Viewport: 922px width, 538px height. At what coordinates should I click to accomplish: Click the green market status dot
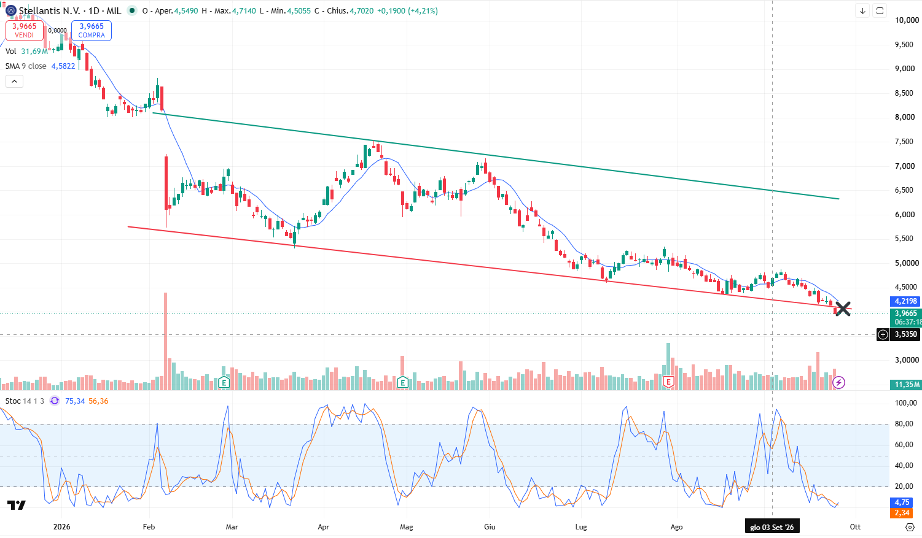pyautogui.click(x=132, y=10)
